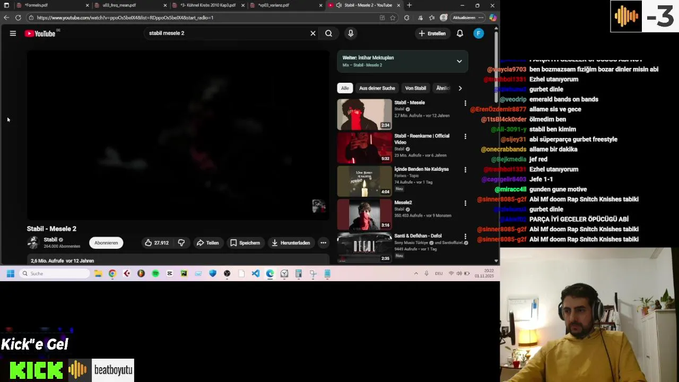Play the İçinde Benden Ne Kaldıysa thumbnail
679x382 pixels.
click(364, 181)
